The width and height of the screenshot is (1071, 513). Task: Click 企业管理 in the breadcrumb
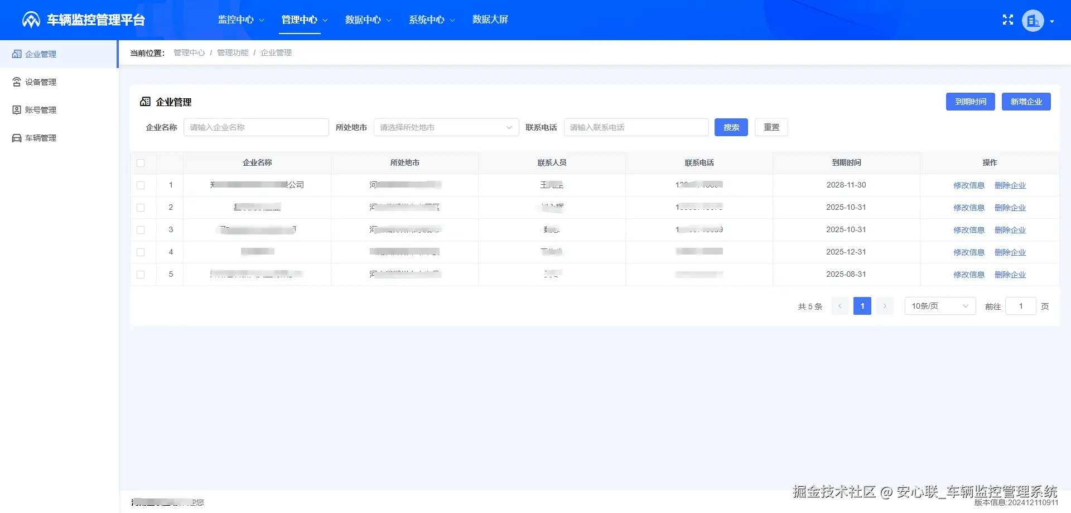pyautogui.click(x=276, y=52)
